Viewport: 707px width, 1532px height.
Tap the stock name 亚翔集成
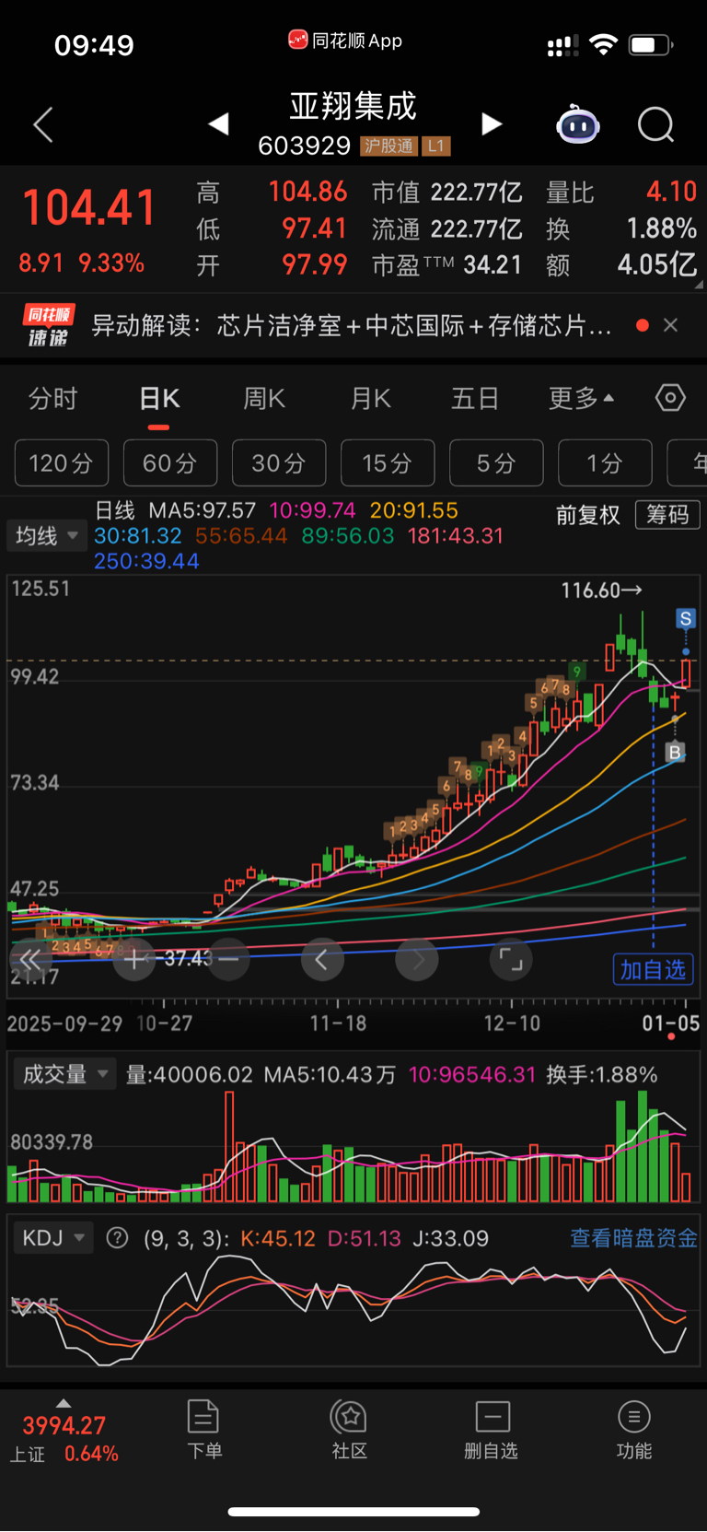click(x=353, y=106)
